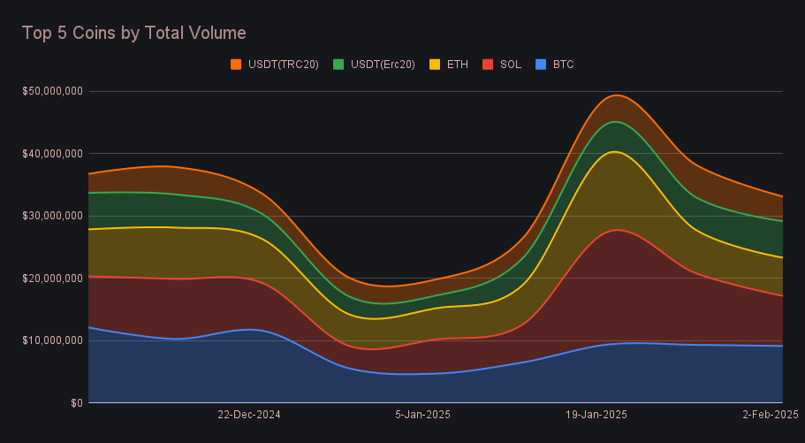Select the BTC legend label text
805x443 pixels.
[563, 65]
